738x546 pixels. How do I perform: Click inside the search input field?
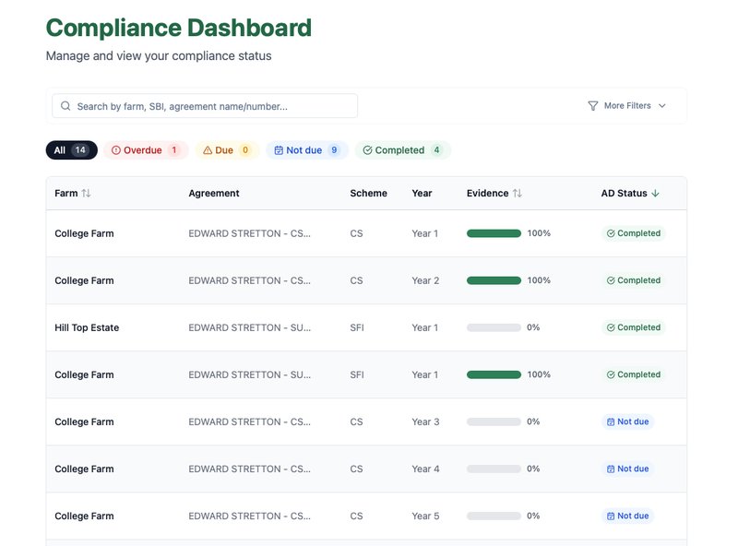point(203,105)
